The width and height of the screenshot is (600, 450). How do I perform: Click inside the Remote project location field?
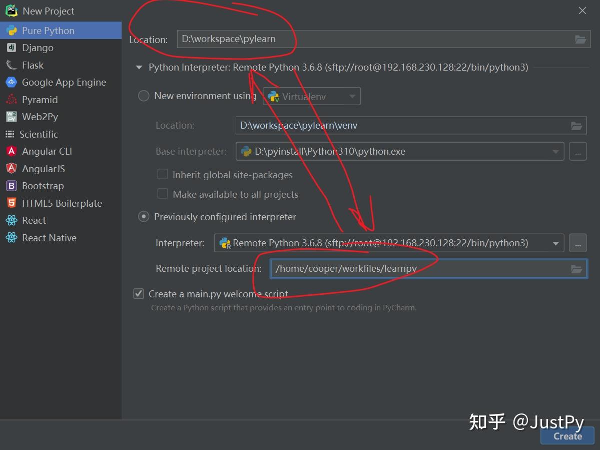400,268
